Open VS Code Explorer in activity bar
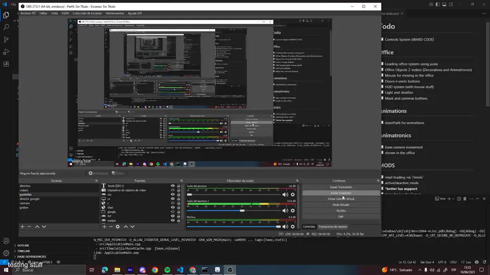The image size is (490, 275). [x=6, y=15]
